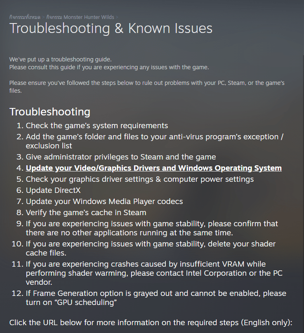Click the delete shader cache files item
Screen dimensions: 304x333
[x=151, y=248]
